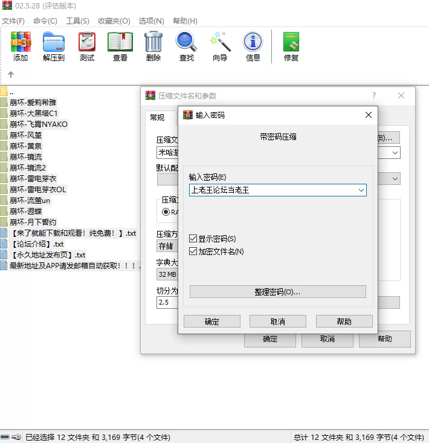Close the 输入密码 password dialog
This screenshot has height=443, width=429.
(369, 115)
